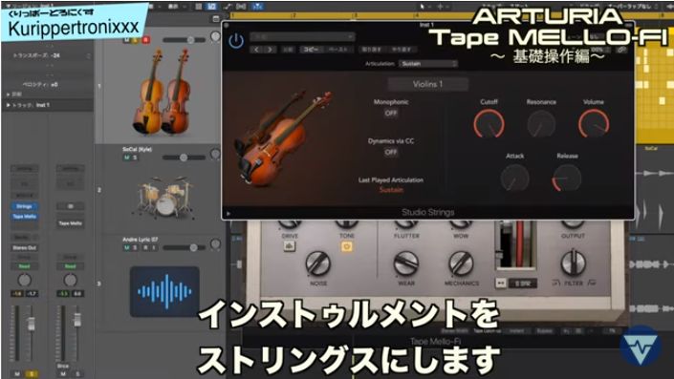Screen dimensions: 674x379
Task: Click the strings track volume slider
Action: point(185,40)
